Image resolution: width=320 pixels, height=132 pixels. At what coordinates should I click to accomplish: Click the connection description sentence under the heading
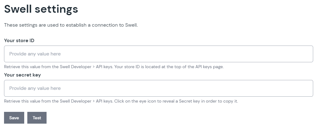(x=71, y=25)
